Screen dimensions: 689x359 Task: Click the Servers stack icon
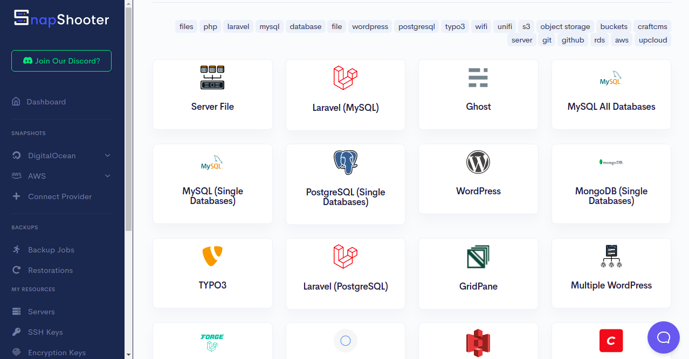(17, 312)
